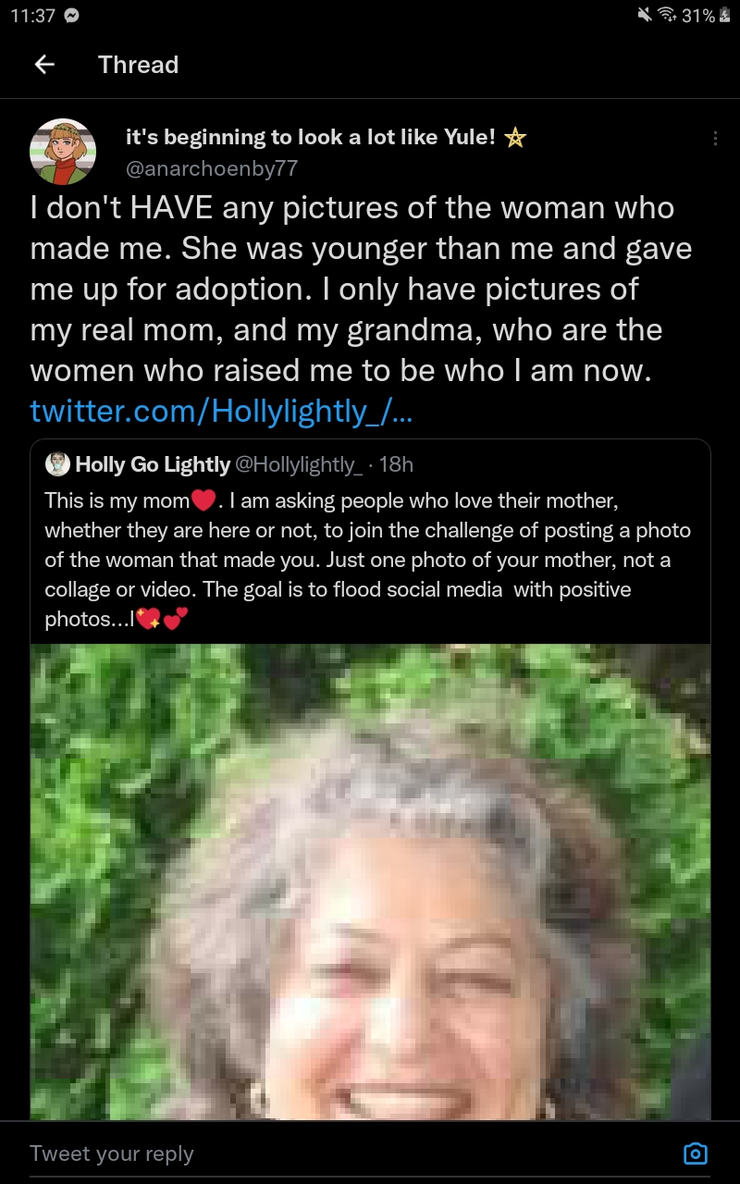Tap the back arrow in Thread header
Viewport: 740px width, 1184px height.
point(43,65)
